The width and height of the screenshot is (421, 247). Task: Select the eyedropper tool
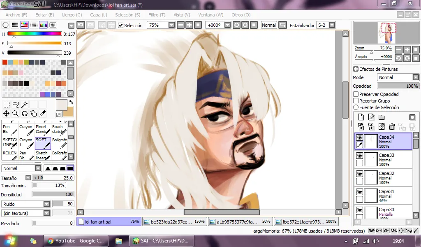42,114
